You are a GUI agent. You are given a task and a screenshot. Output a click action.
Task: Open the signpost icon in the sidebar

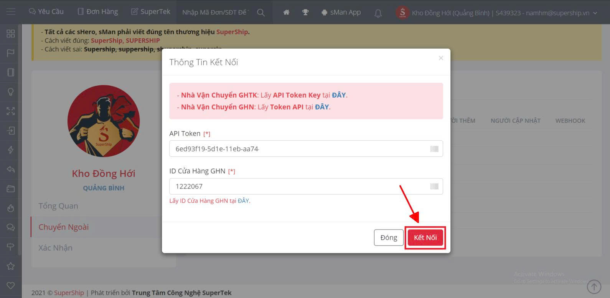[11, 247]
